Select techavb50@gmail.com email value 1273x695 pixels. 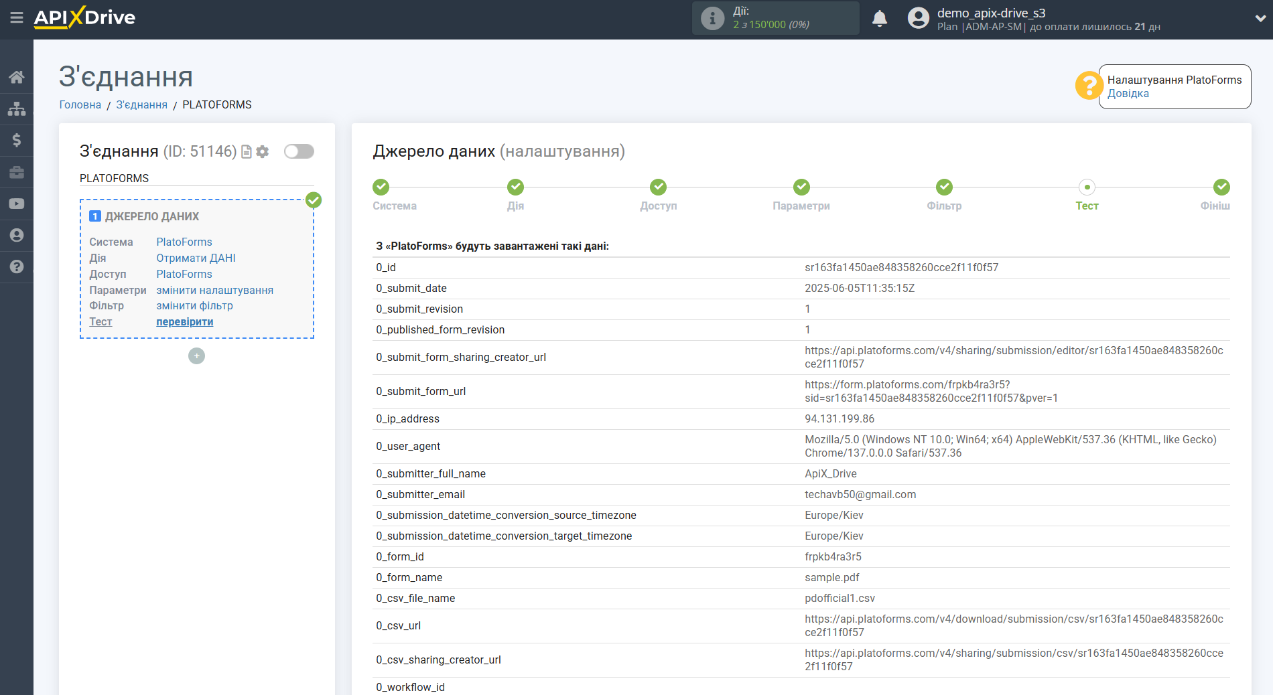[860, 495]
